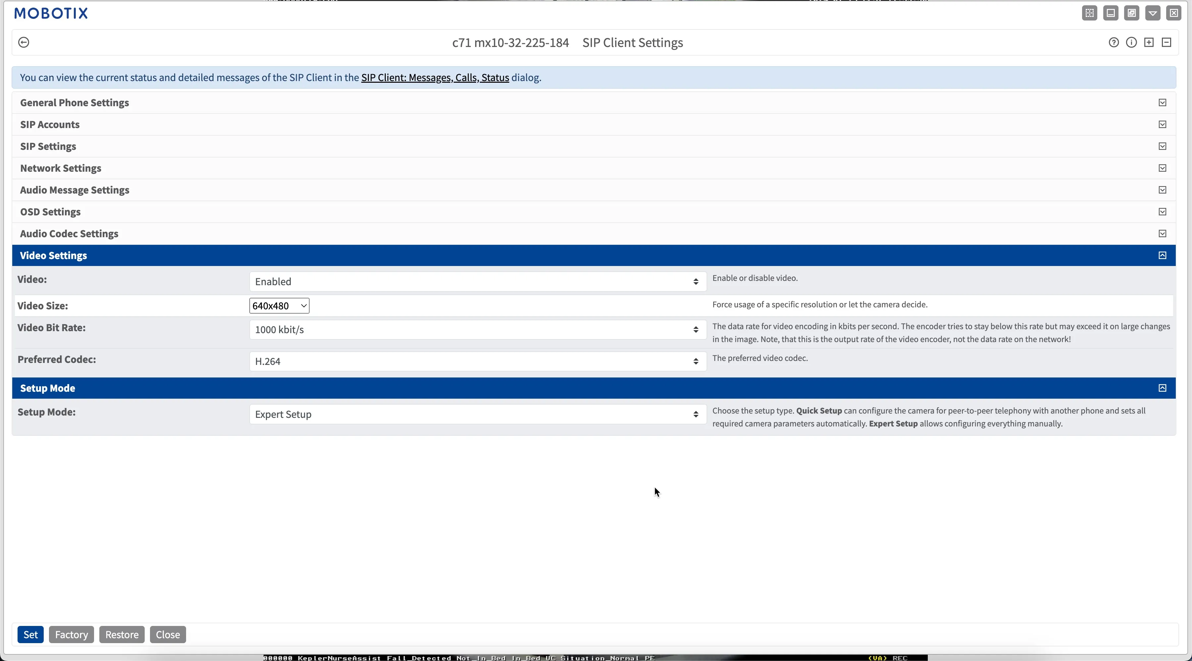Click the 'Preferred Codec:' label
The image size is (1192, 661).
click(56, 360)
